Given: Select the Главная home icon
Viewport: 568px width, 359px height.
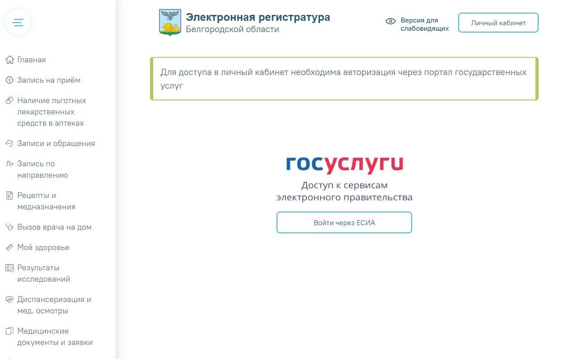Looking at the screenshot, I should [9, 59].
